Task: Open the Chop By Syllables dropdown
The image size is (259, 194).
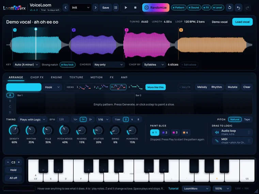Action: point(154,65)
